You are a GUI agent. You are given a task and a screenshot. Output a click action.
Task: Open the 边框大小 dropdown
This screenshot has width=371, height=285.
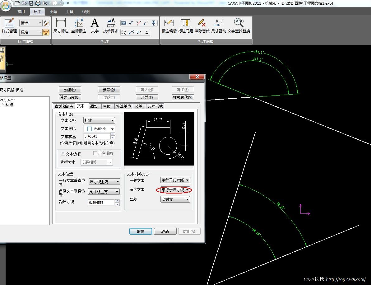(96, 162)
